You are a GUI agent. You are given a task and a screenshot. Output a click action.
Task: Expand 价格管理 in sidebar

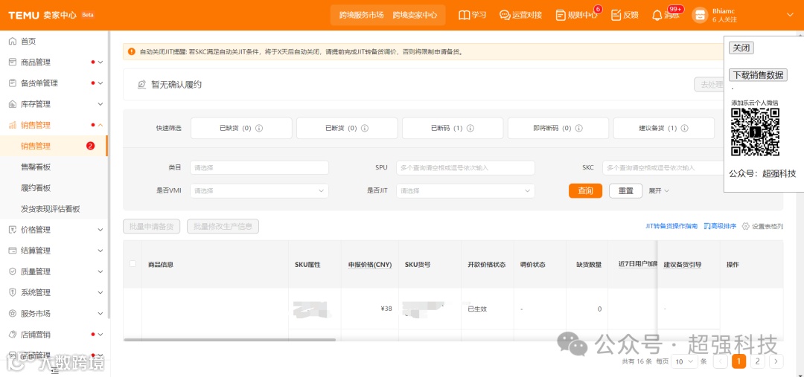point(100,230)
